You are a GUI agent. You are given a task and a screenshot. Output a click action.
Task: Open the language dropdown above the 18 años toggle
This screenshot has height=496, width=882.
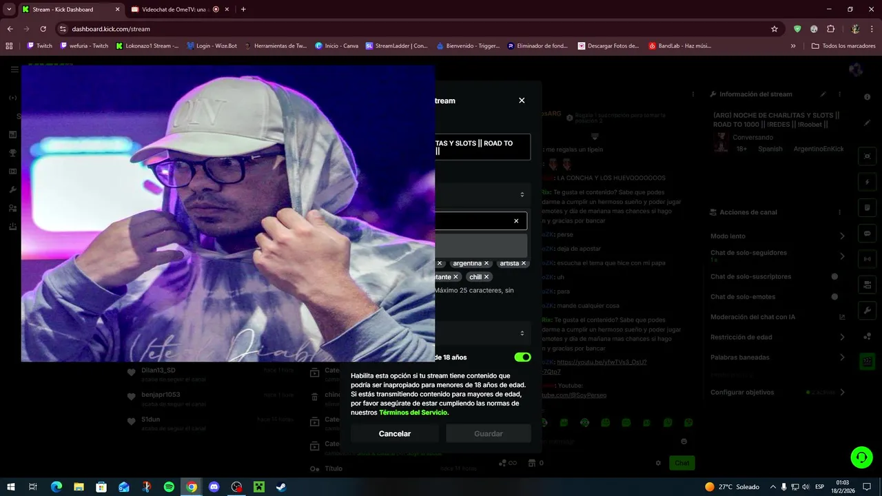[x=482, y=333]
